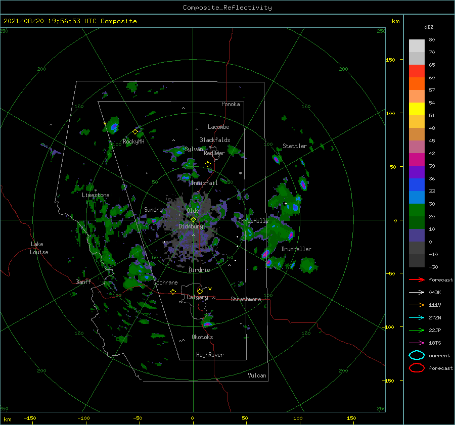The width and height of the screenshot is (455, 425).
Task: Click the yellow diamond marker near RockyMH
Action: point(135,132)
